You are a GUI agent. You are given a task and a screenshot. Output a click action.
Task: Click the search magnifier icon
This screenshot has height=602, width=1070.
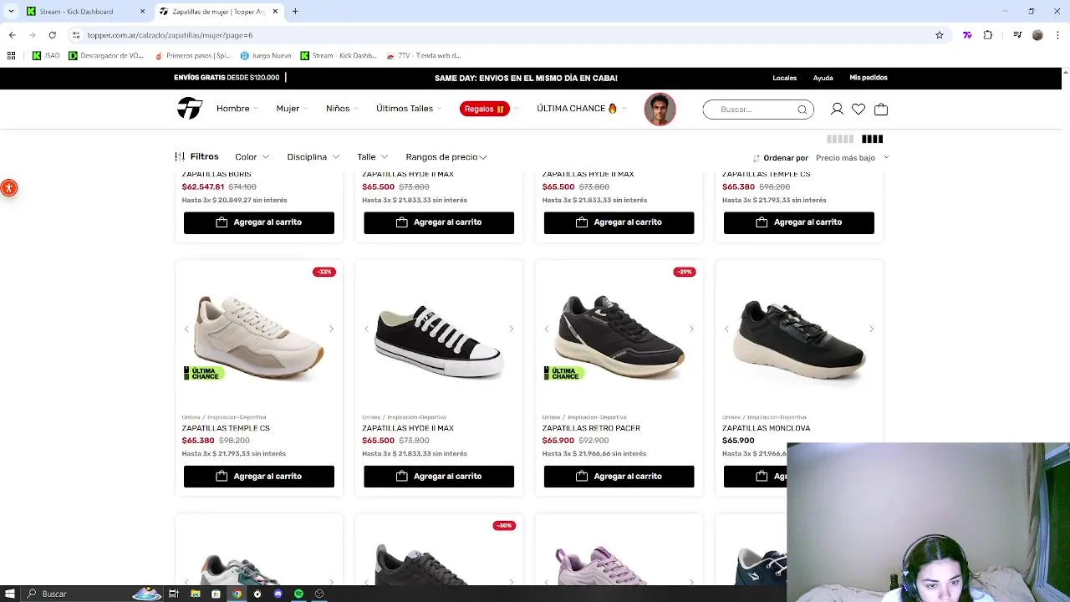click(802, 110)
